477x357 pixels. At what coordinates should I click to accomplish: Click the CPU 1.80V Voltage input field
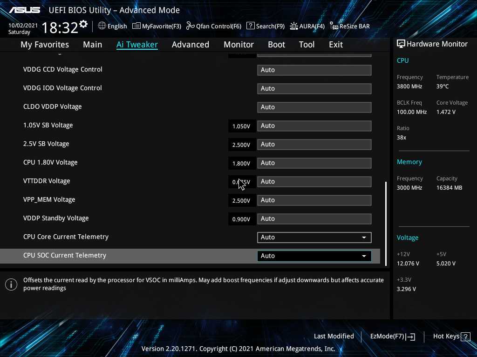[314, 163]
